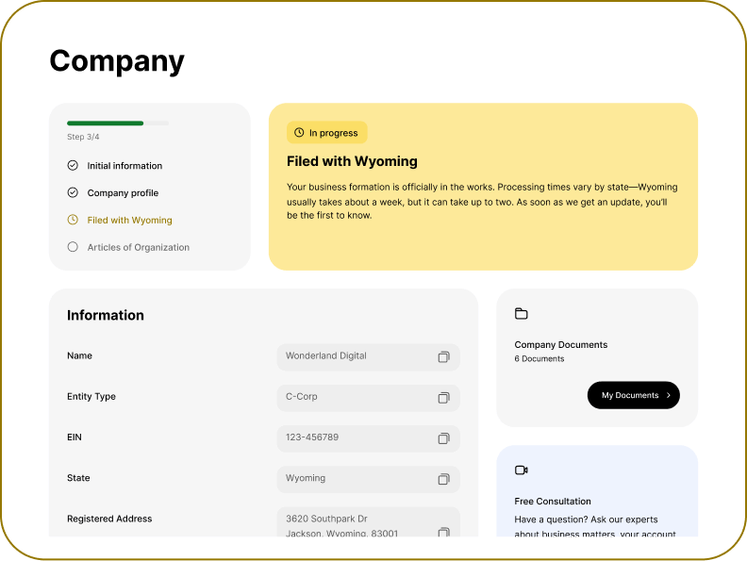The image size is (747, 561).
Task: Open the Articles of Organization step
Action: (x=138, y=247)
